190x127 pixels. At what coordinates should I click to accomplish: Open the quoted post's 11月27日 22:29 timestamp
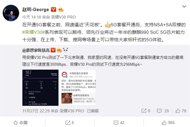pos(36,111)
